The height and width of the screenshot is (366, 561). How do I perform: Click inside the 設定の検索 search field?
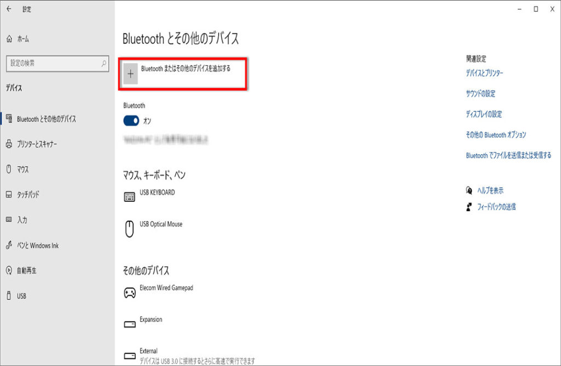(x=52, y=64)
